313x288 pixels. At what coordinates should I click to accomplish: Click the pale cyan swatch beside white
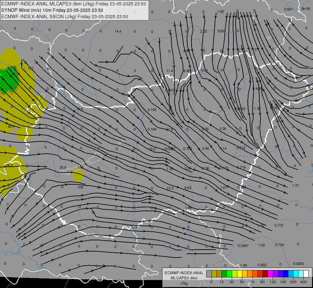pos(301,274)
